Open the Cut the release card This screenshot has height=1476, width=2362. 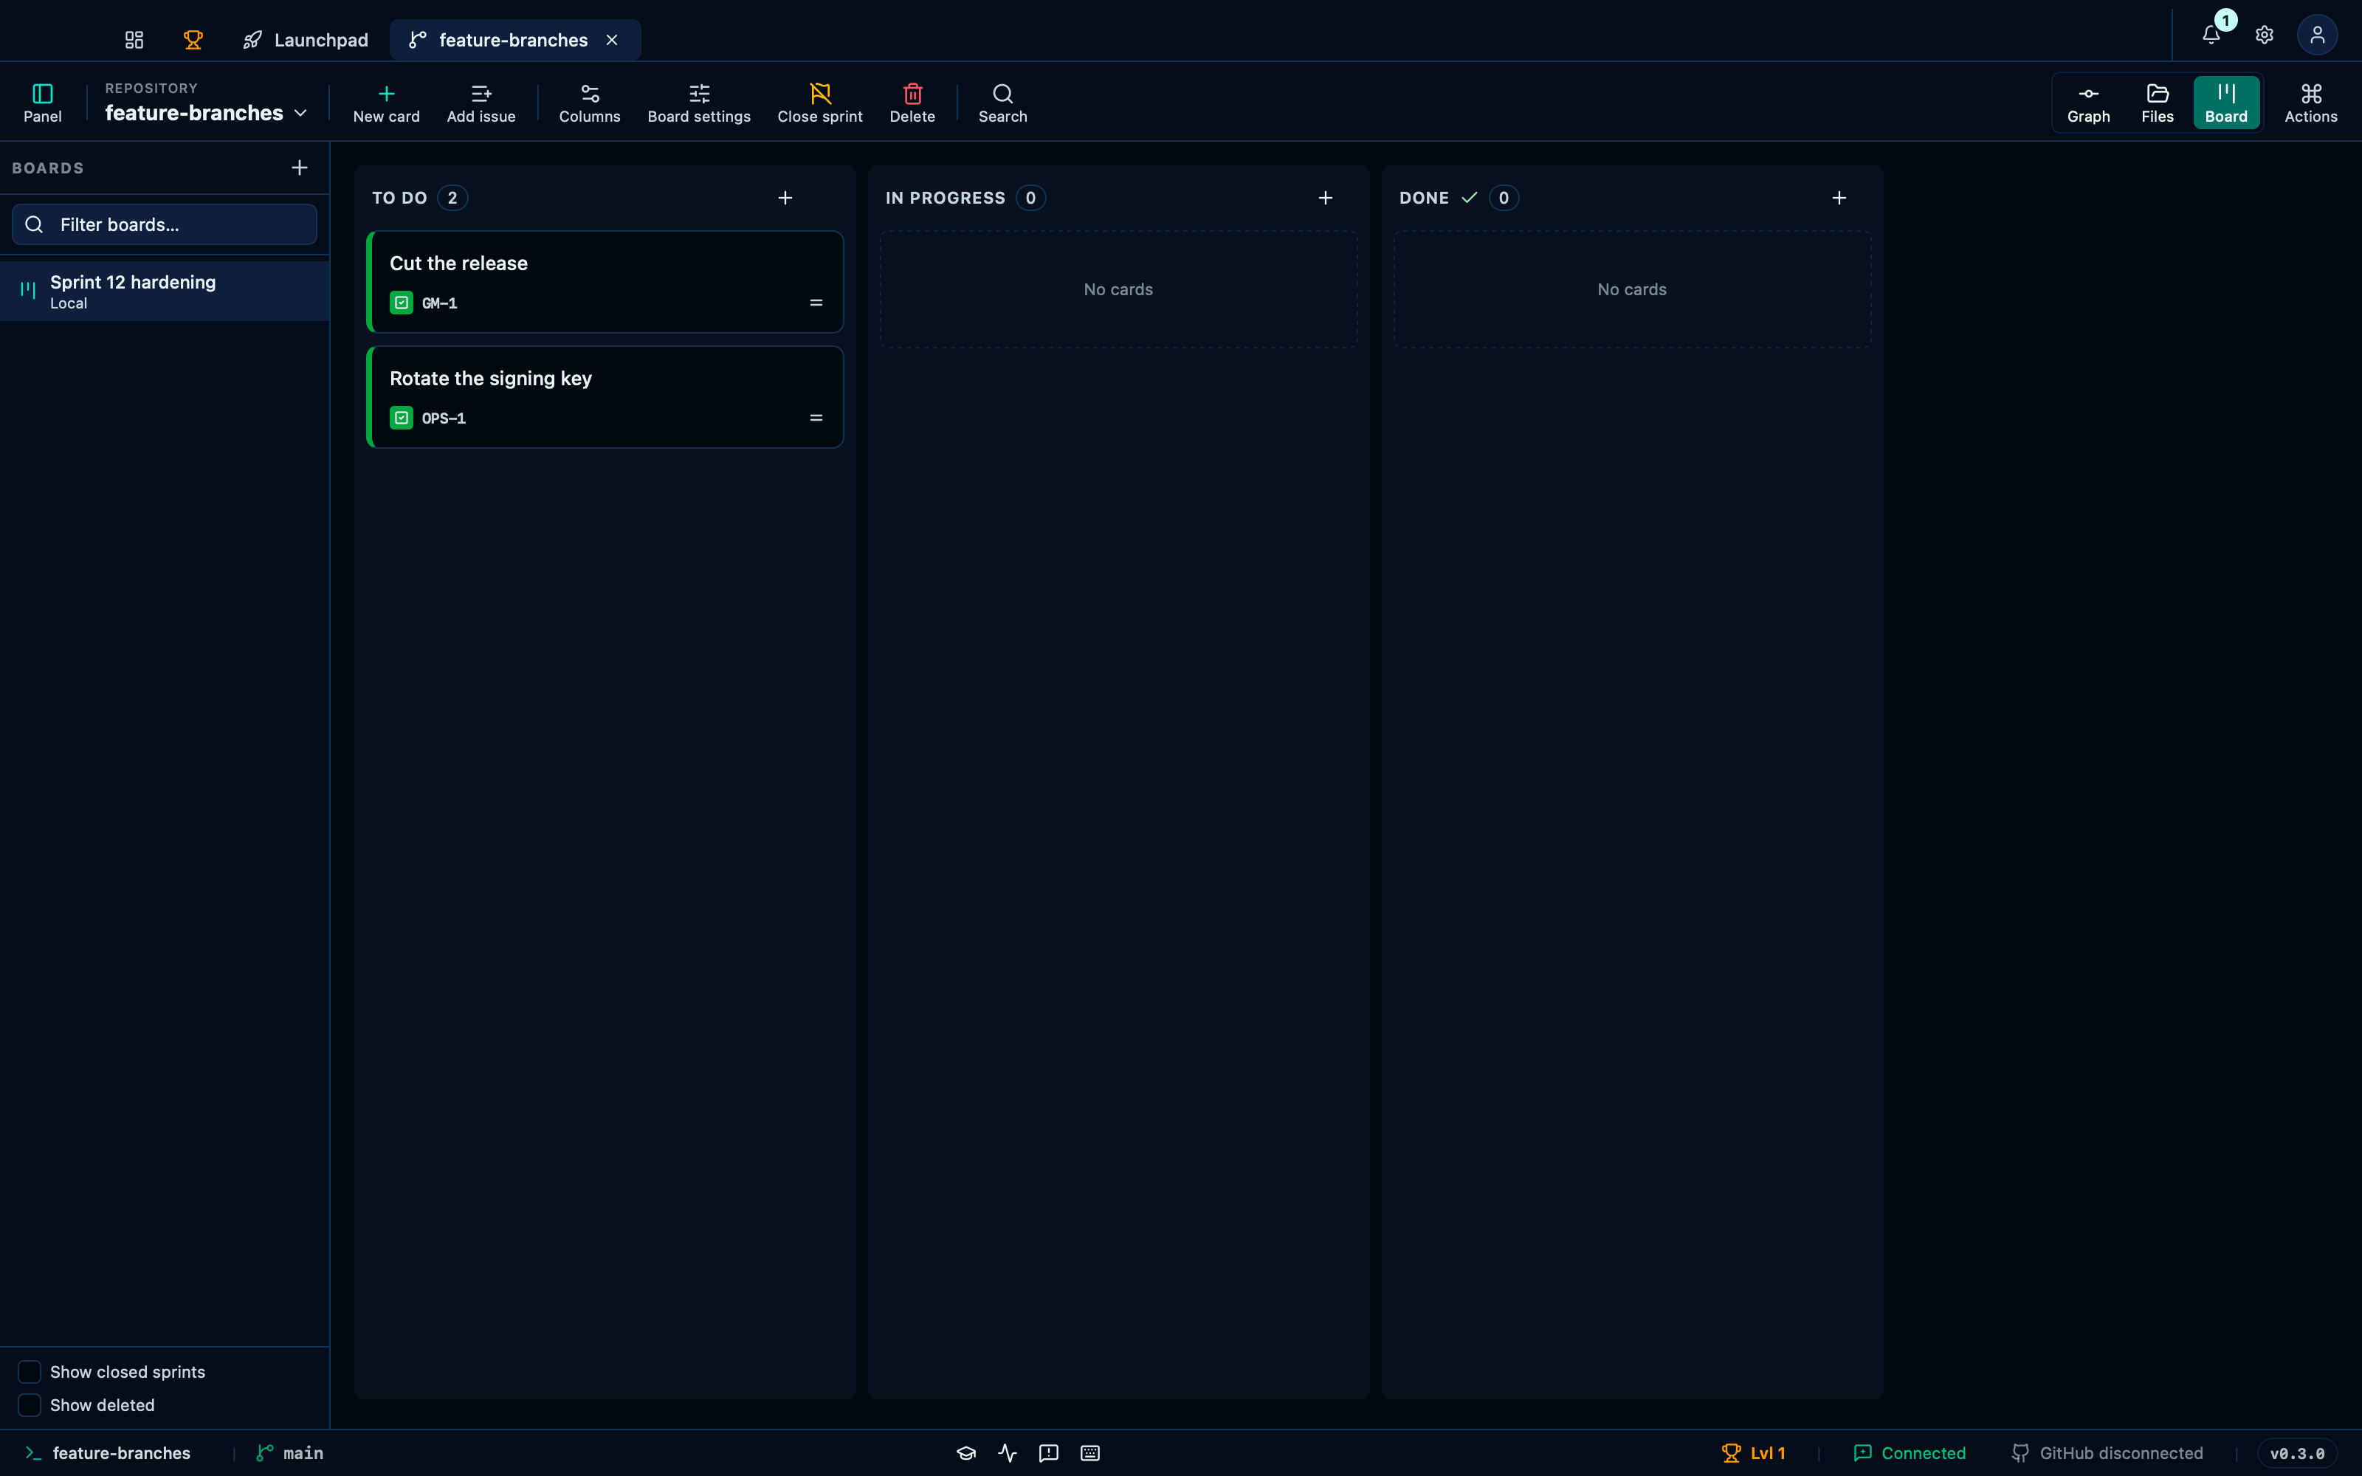click(605, 282)
